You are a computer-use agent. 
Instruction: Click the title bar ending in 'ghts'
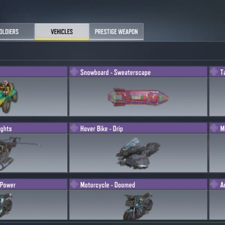click(34, 128)
